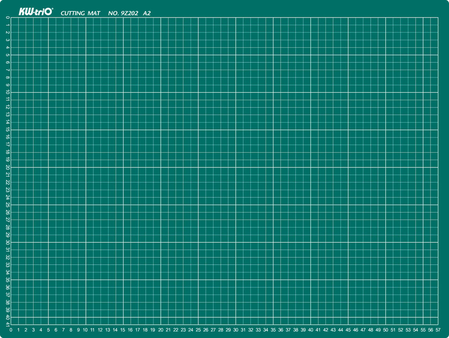This screenshot has width=449, height=338.
Task: Click the 47 mark on the horizontal ruler
Action: (363, 330)
